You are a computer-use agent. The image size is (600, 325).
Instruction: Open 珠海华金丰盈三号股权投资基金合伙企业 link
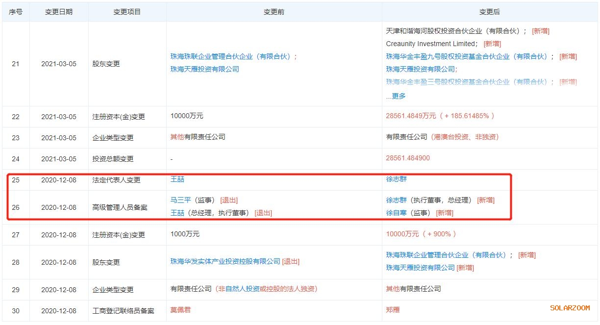[466, 82]
